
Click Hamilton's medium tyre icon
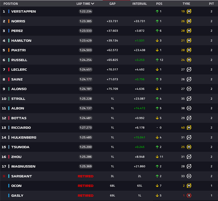(189, 41)
